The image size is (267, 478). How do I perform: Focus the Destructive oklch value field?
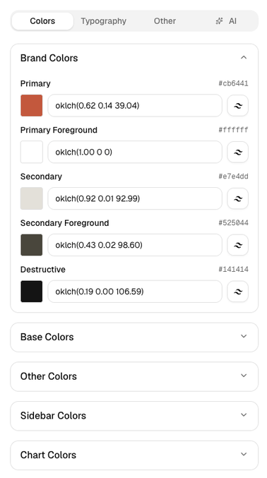(135, 292)
